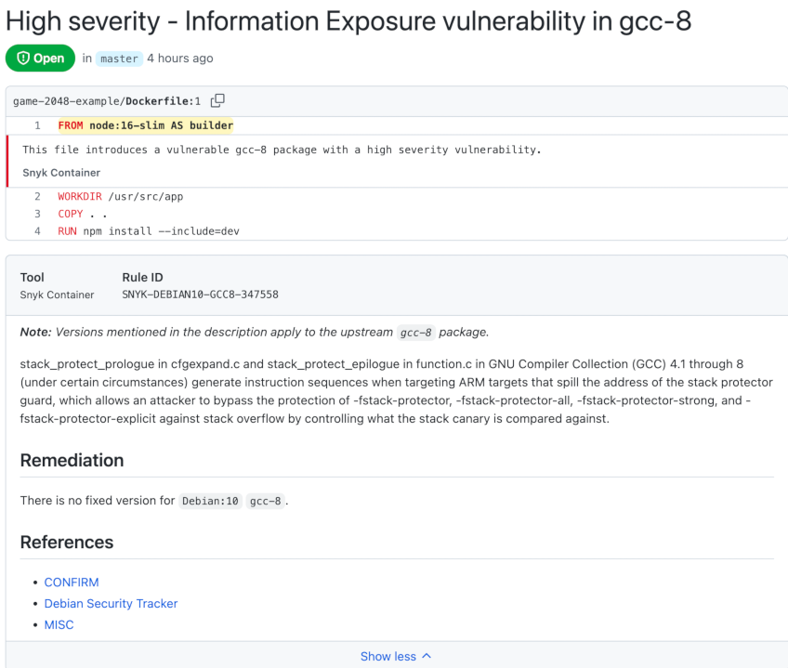The width and height of the screenshot is (788, 668).
Task: Click the copy file path icon
Action: pyautogui.click(x=217, y=101)
